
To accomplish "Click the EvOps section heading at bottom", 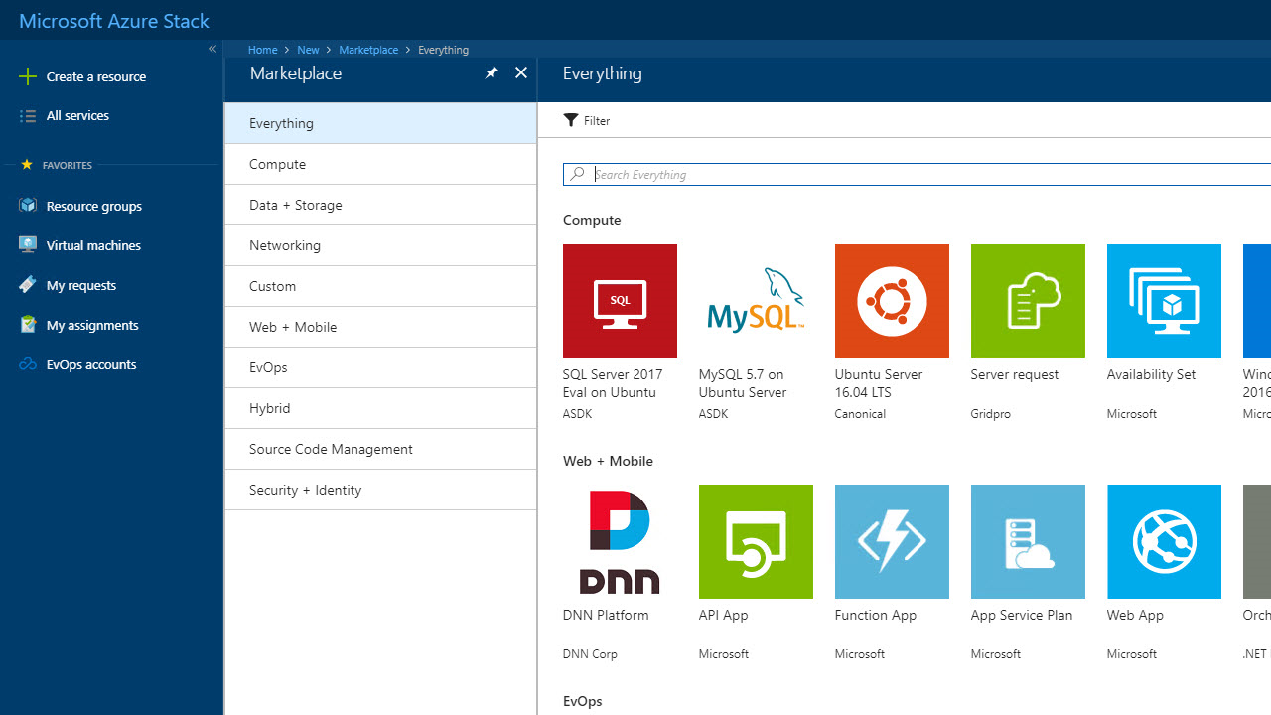I will [583, 701].
